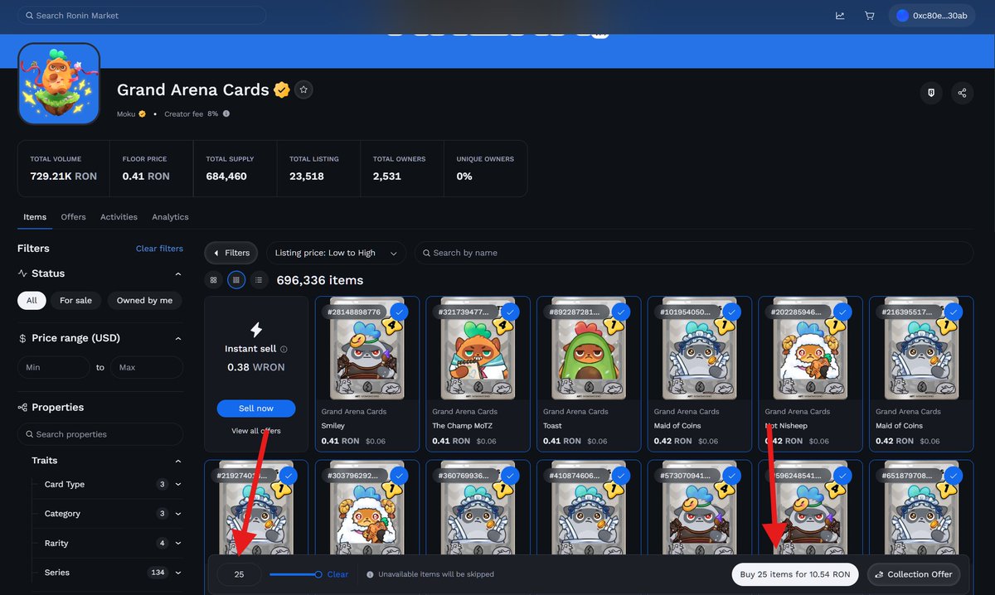
Task: Collapse the Traits section
Action: (178, 461)
